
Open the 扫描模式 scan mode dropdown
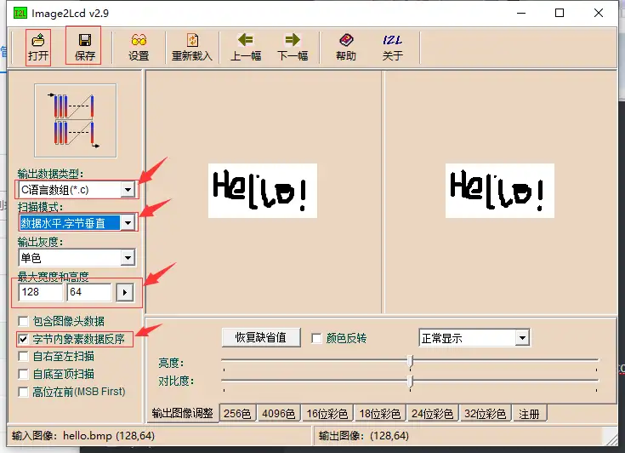pyautogui.click(x=128, y=223)
